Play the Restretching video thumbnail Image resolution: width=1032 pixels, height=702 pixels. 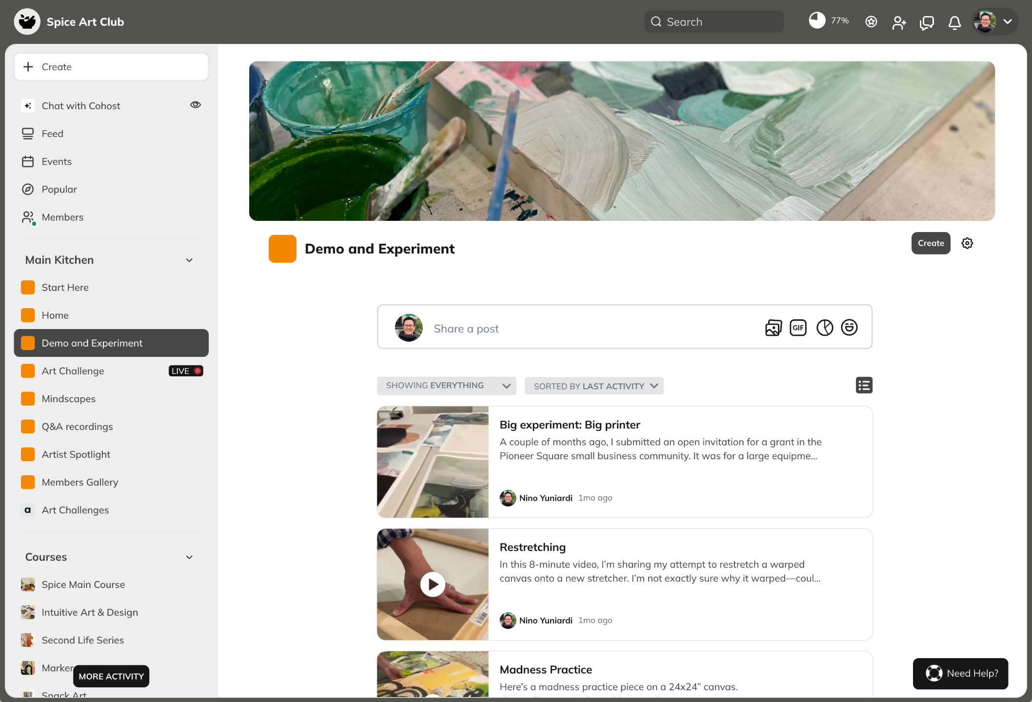pyautogui.click(x=433, y=584)
